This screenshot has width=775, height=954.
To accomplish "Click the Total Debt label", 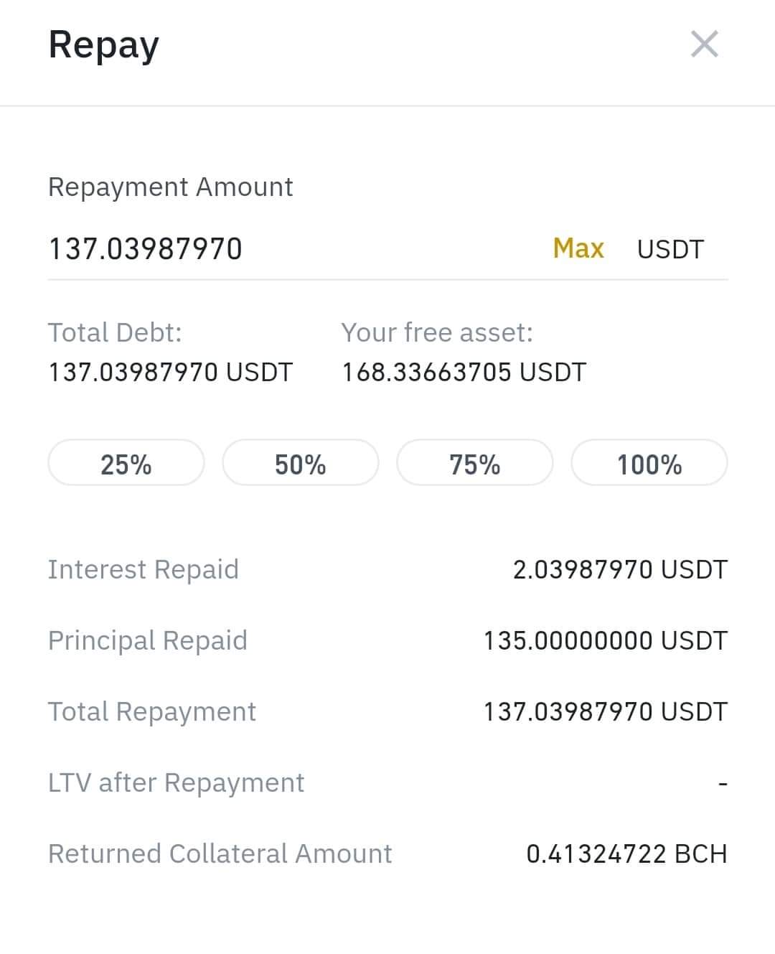I will point(115,332).
